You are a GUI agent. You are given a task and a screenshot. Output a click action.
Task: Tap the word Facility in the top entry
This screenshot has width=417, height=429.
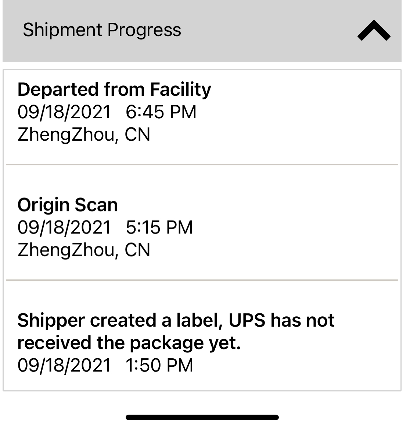pos(180,89)
